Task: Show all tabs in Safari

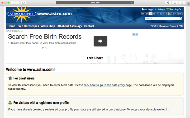Action: (182, 3)
